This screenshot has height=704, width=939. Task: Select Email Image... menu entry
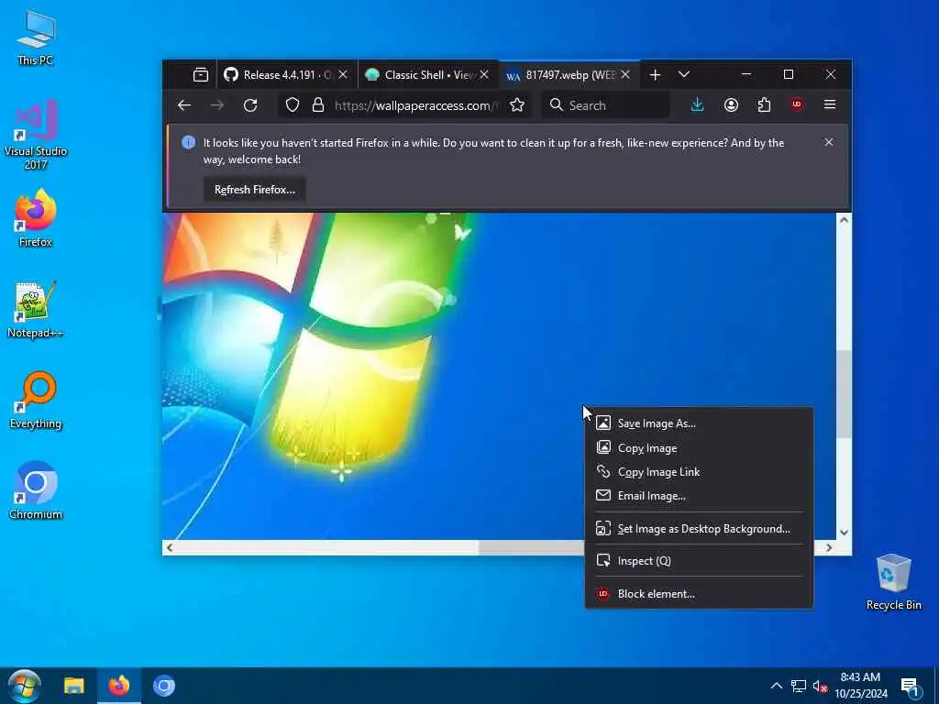699,496
